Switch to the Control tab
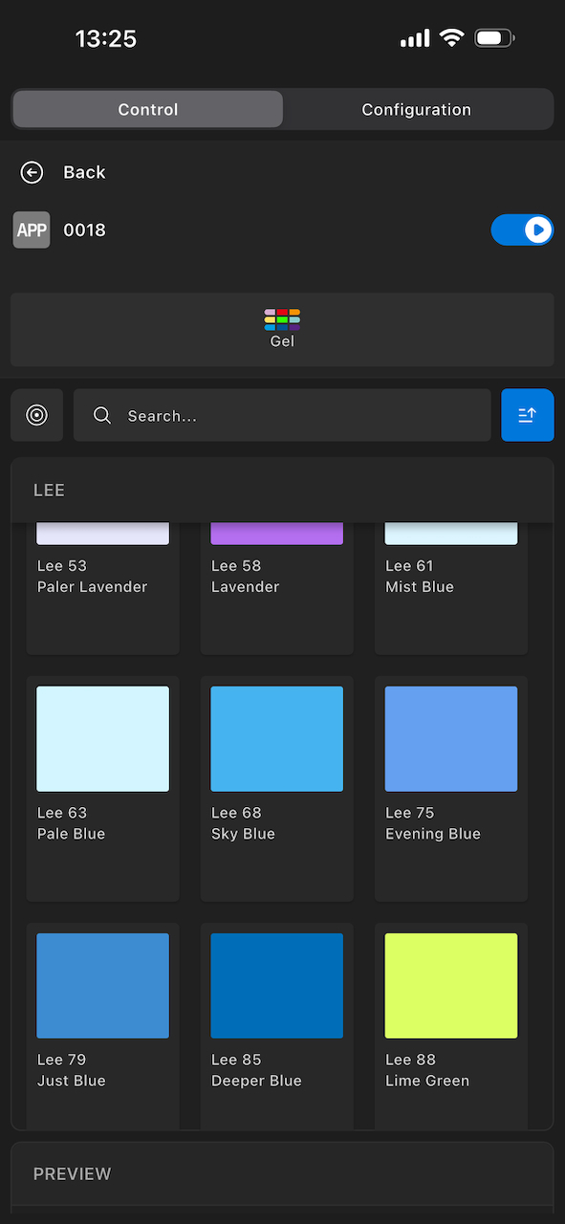 coord(148,109)
